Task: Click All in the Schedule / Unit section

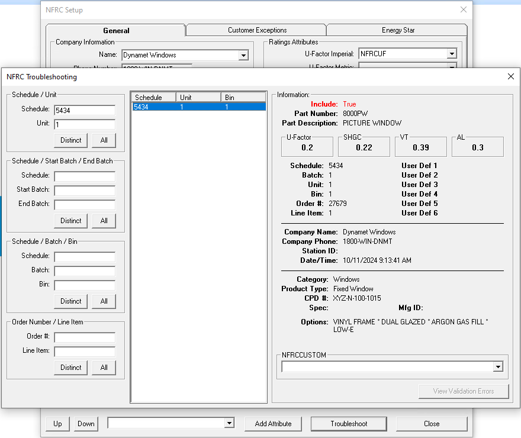Action: (104, 140)
